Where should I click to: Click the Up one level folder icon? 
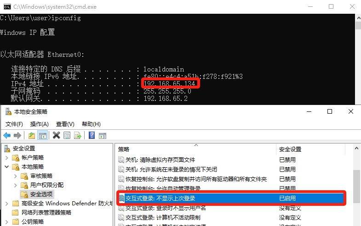(32, 136)
